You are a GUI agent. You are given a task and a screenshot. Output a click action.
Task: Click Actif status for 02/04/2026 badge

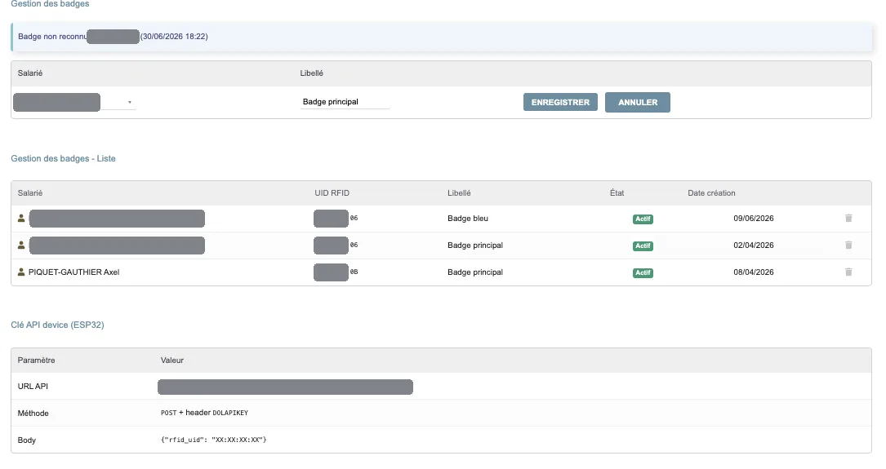pyautogui.click(x=643, y=246)
